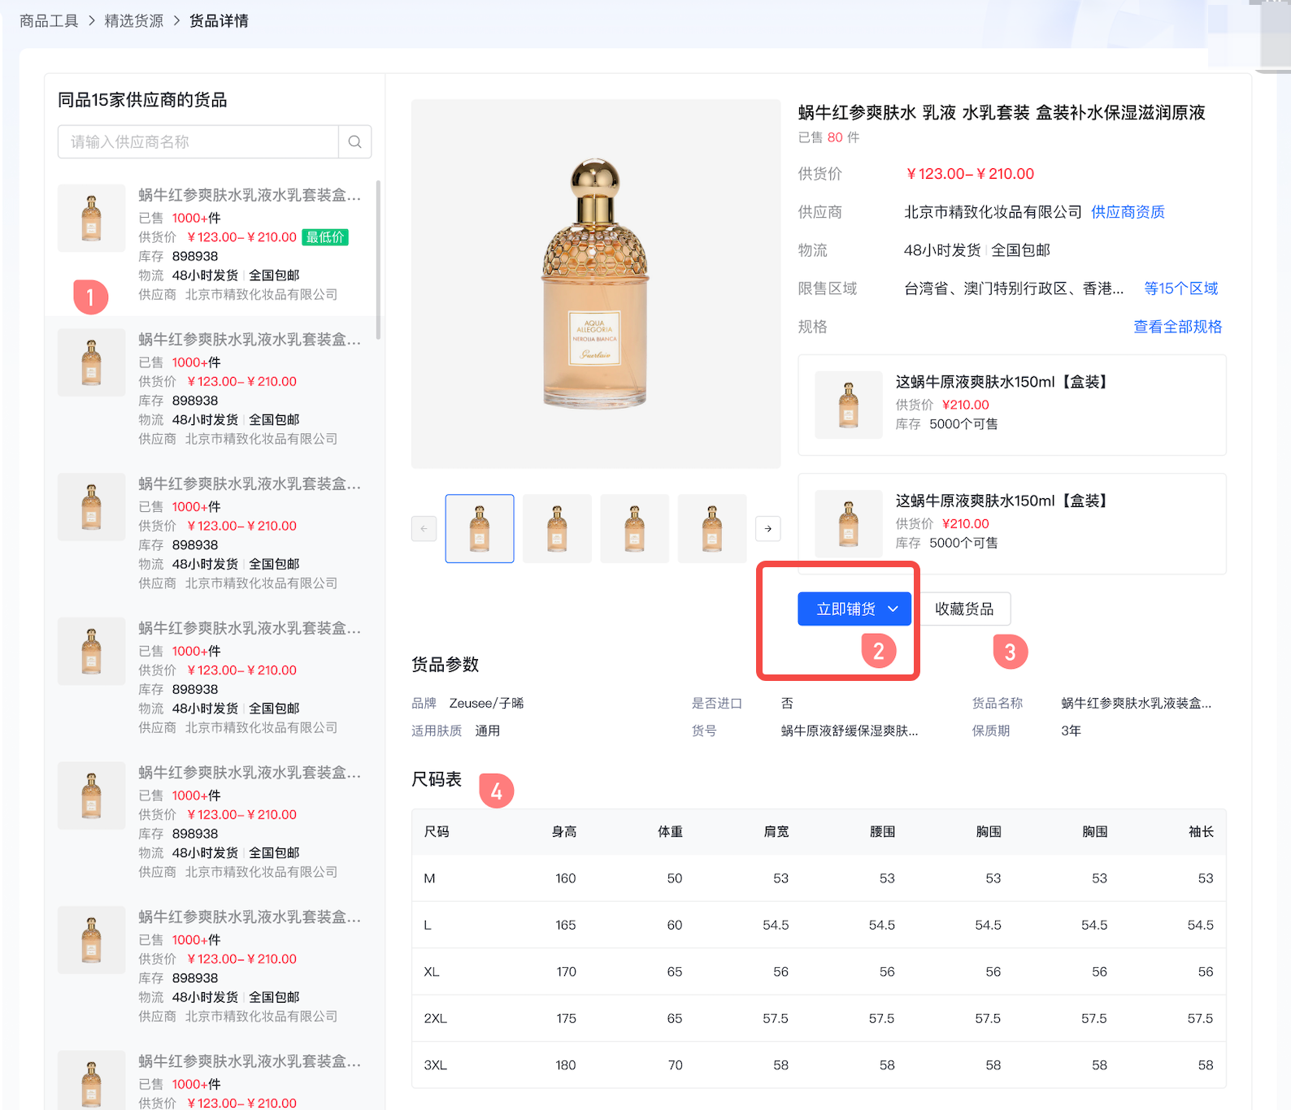The height and width of the screenshot is (1110, 1291).
Task: Select the first carousel thumbnail
Action: [480, 528]
